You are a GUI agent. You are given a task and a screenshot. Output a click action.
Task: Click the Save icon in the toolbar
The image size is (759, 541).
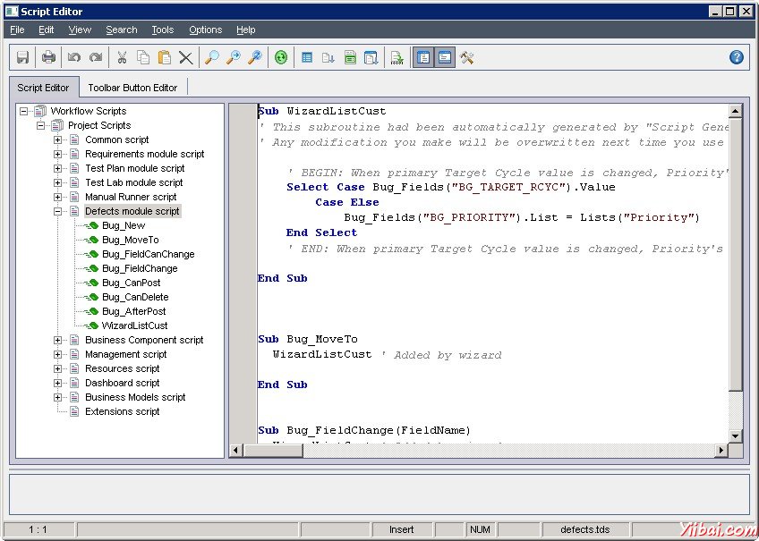coord(22,57)
